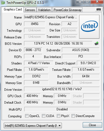Click the "Multi-GPU" label

coord(15,109)
